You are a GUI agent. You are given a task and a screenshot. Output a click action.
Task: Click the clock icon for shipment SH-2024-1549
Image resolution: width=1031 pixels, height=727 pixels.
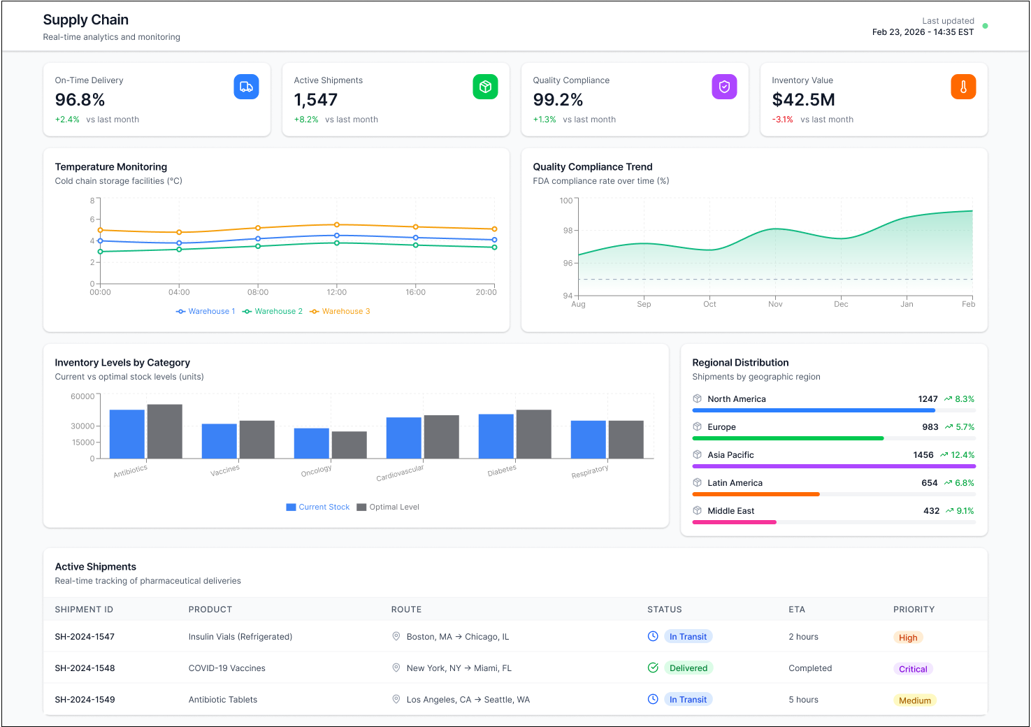[x=653, y=699]
